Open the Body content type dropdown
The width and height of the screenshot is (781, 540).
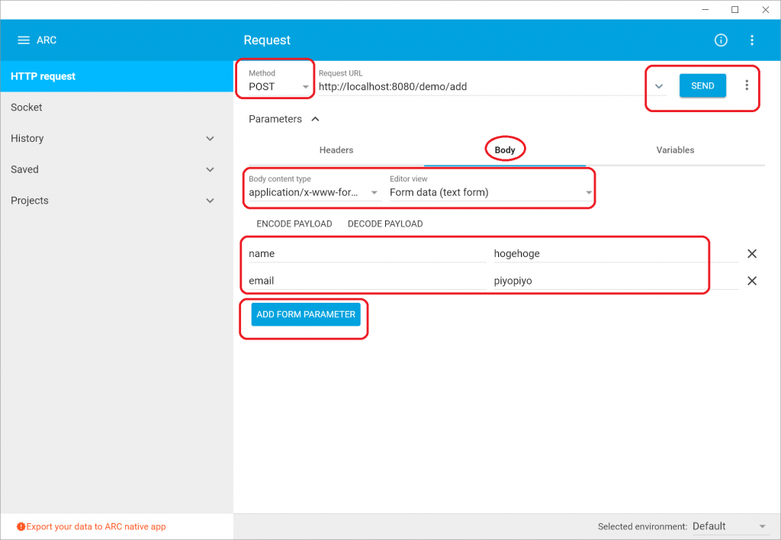coord(313,192)
